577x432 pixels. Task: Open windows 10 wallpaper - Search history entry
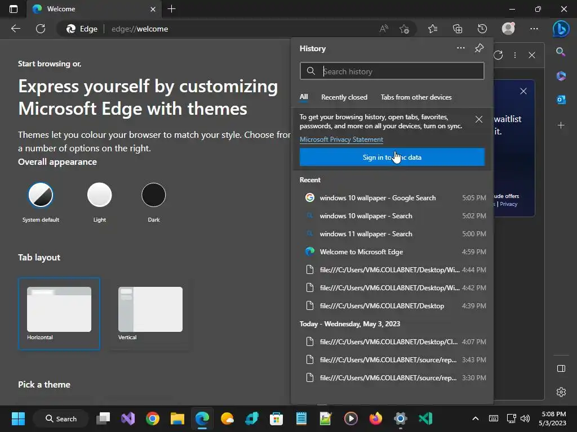(392, 216)
